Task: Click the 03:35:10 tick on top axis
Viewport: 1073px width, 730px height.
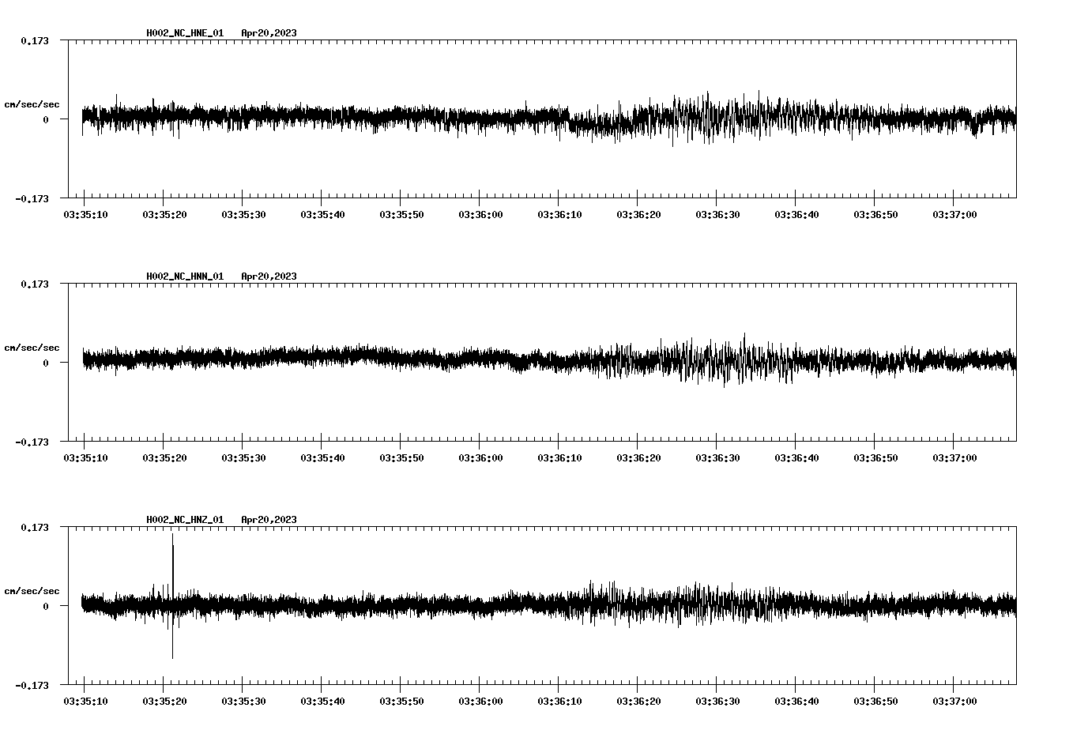Action: (85, 213)
